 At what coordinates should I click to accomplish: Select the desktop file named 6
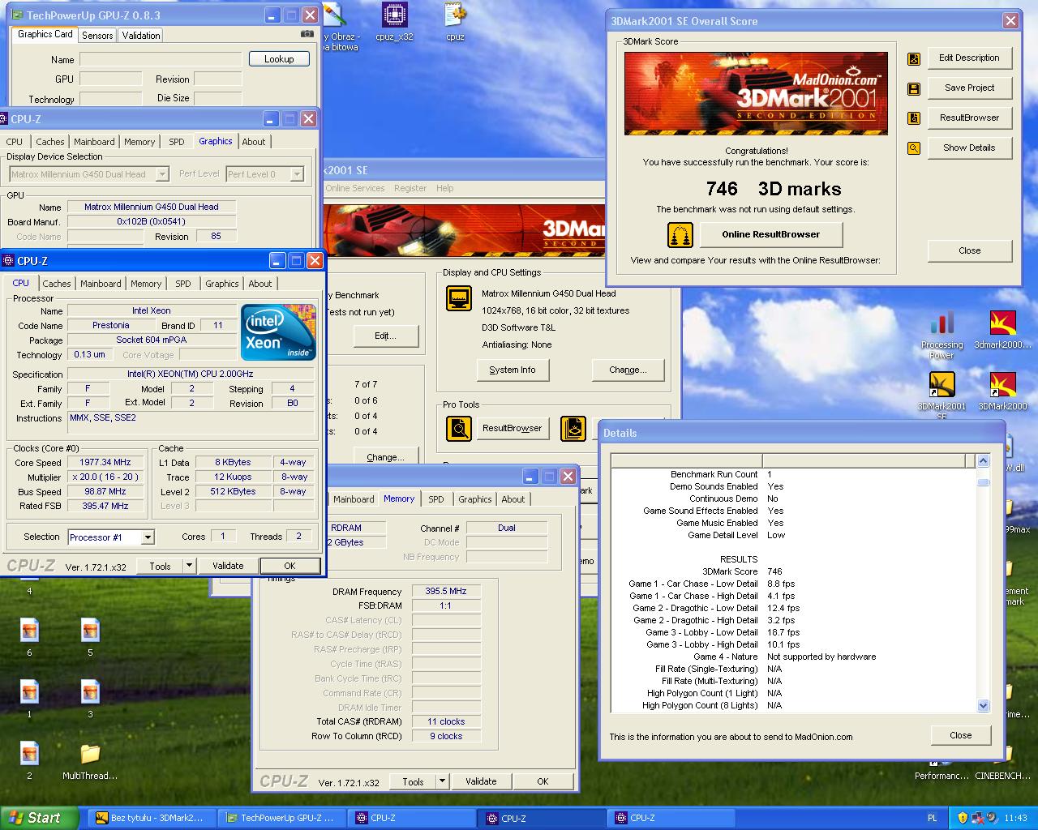[29, 637]
